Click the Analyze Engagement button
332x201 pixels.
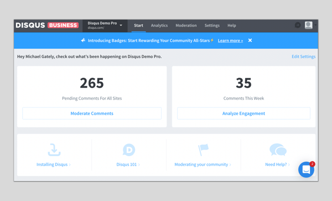click(243, 114)
